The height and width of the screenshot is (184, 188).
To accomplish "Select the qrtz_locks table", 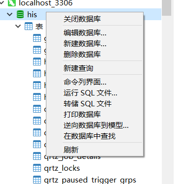I will pyautogui.click(x=62, y=168).
